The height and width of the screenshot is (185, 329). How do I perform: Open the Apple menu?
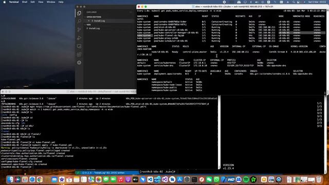5,2
